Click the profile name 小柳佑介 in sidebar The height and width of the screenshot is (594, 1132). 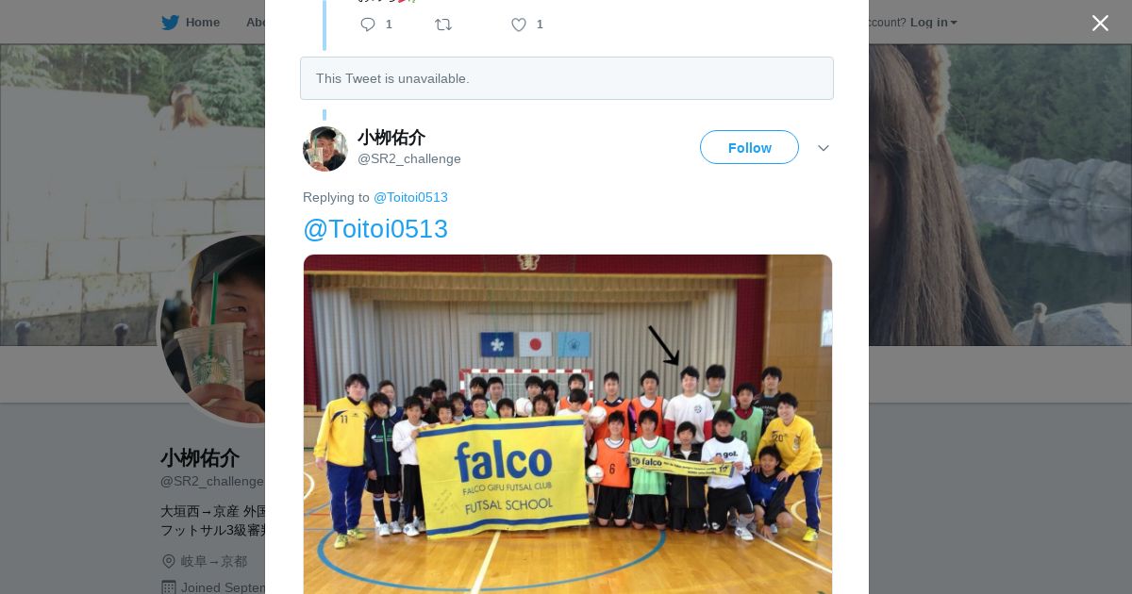(x=200, y=458)
